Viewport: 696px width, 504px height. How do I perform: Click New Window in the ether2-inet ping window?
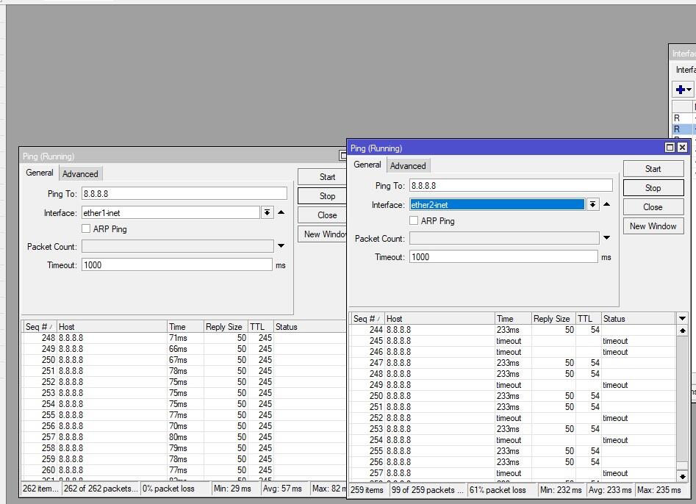click(653, 226)
